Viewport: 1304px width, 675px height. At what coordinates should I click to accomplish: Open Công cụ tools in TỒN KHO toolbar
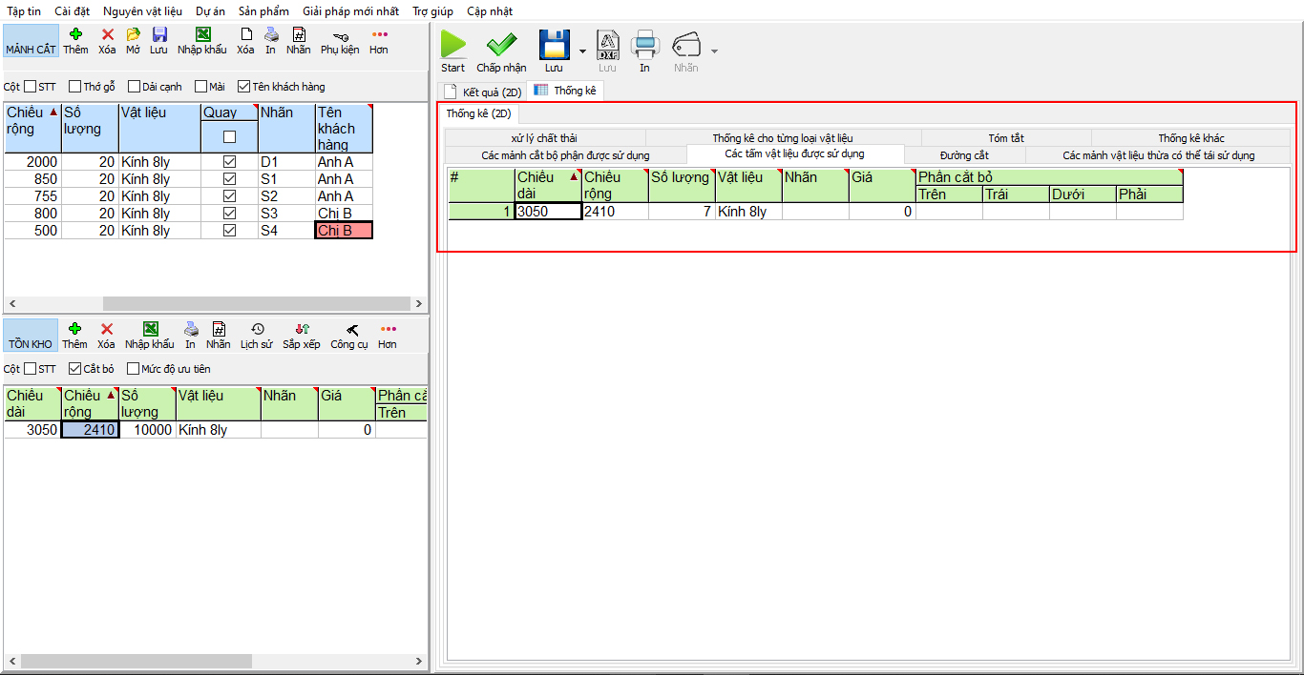click(x=349, y=329)
